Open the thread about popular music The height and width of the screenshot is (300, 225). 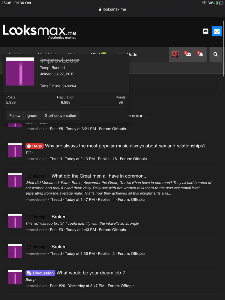[125, 146]
